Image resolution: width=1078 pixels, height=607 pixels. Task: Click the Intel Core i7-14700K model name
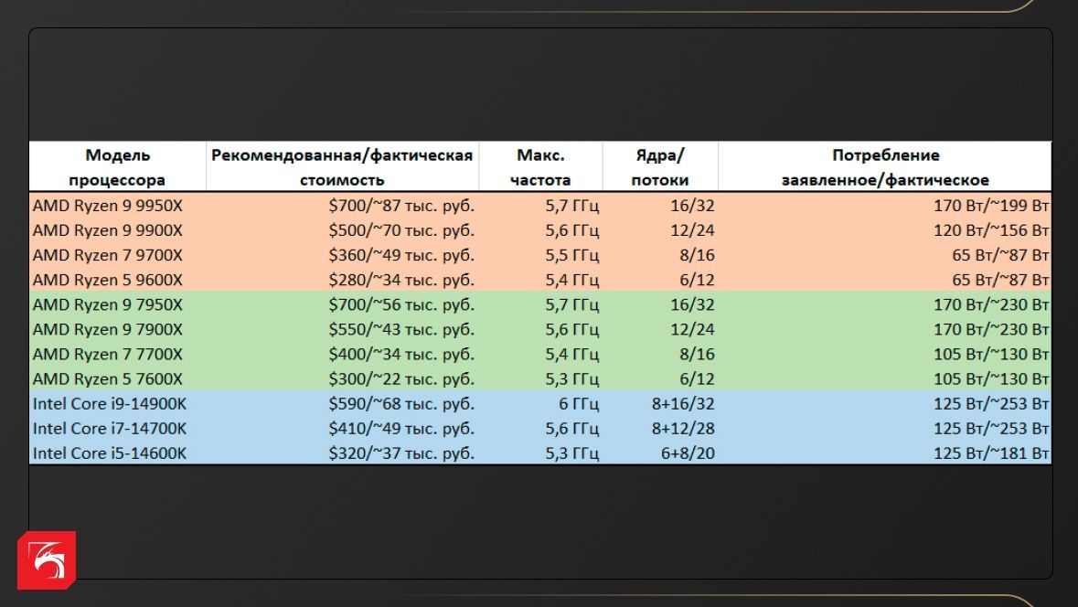[110, 428]
